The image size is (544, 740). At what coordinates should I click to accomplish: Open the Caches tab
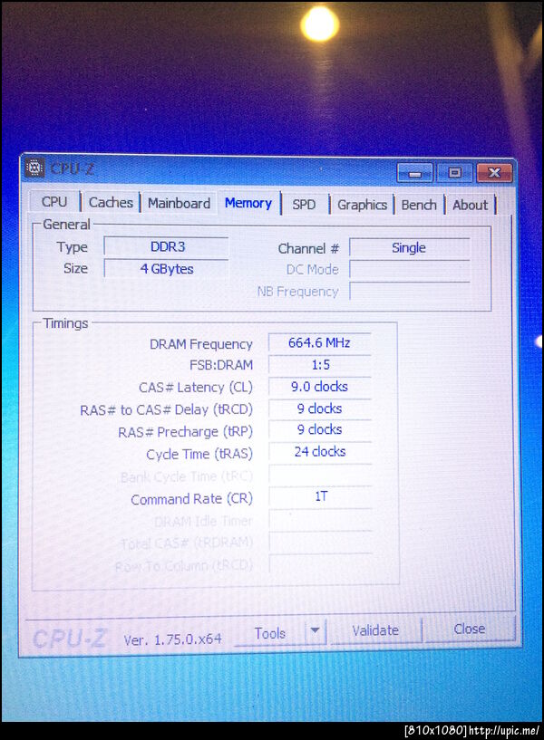pyautogui.click(x=111, y=203)
